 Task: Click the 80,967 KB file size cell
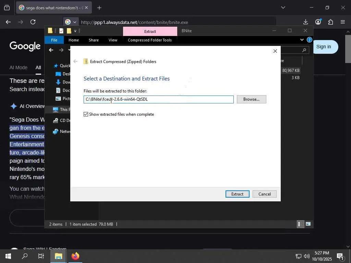[291, 71]
